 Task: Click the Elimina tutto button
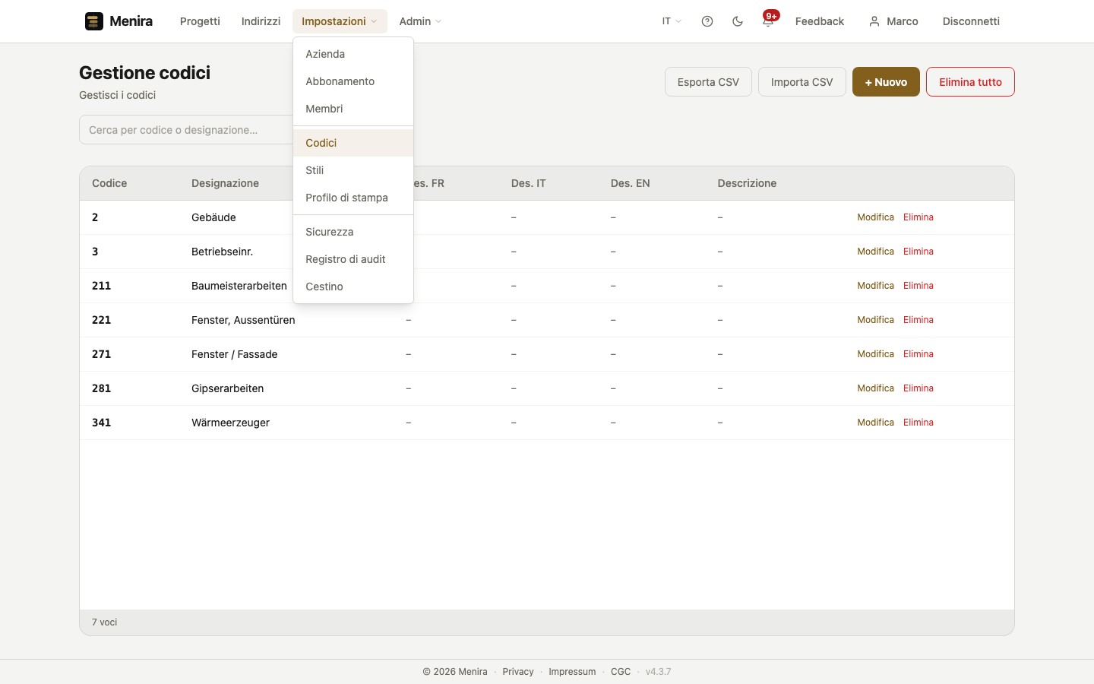tap(970, 82)
